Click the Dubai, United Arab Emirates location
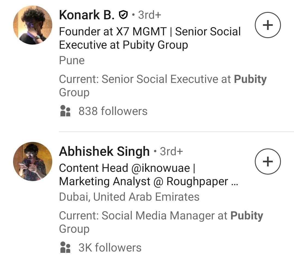The image size is (294, 267). [x=129, y=197]
